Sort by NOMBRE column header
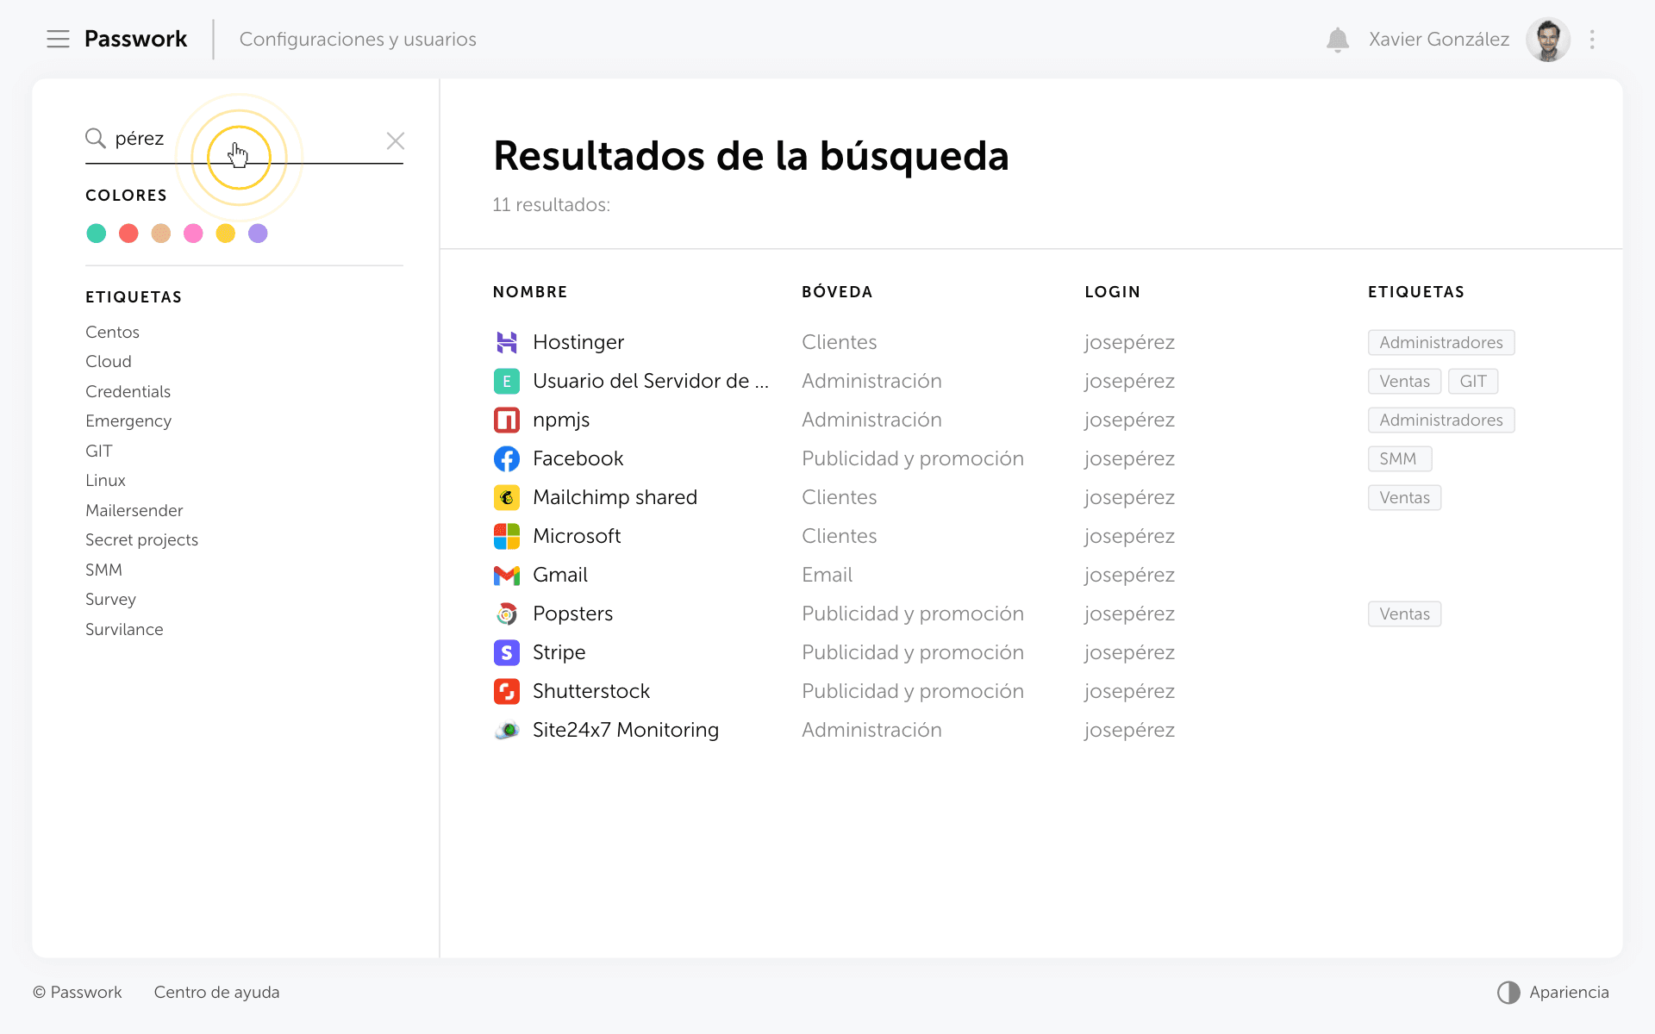The height and width of the screenshot is (1034, 1655). click(x=530, y=292)
